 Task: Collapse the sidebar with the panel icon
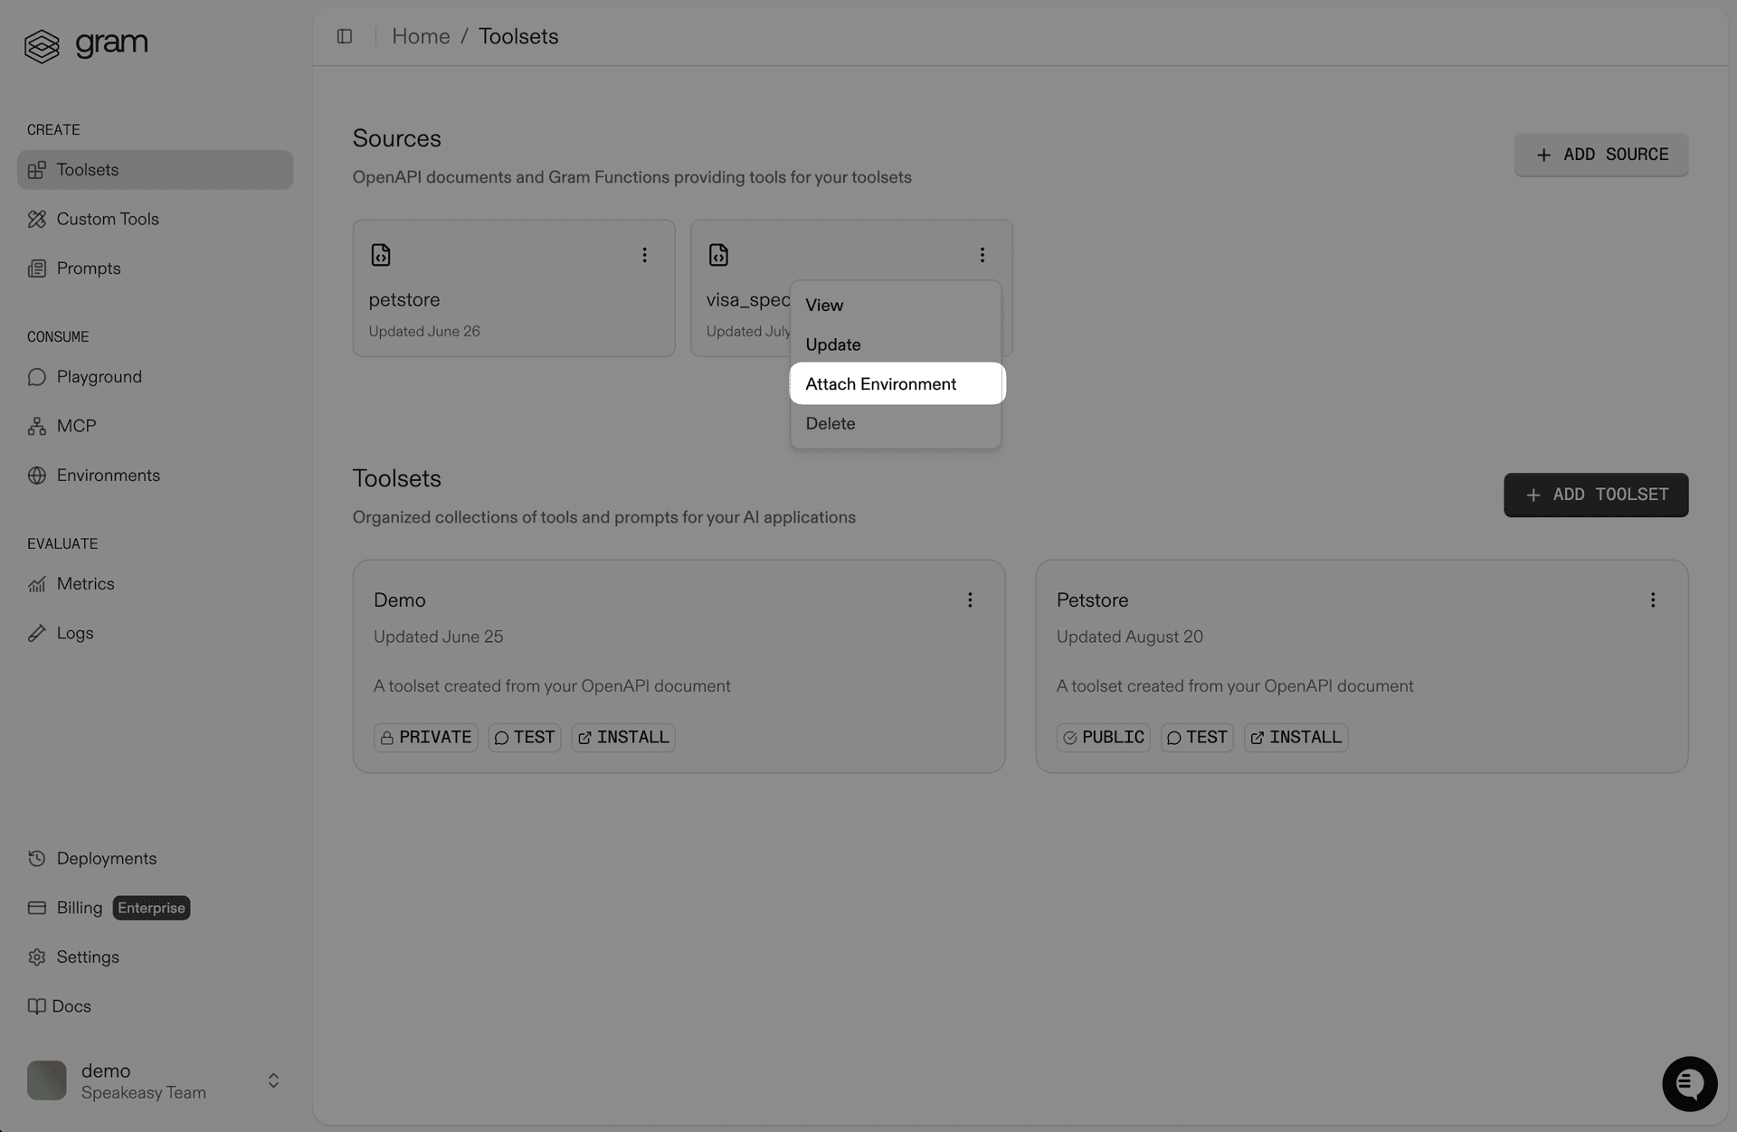coord(345,36)
